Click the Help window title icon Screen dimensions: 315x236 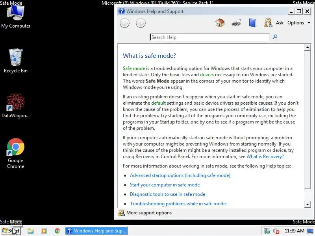coord(122,11)
